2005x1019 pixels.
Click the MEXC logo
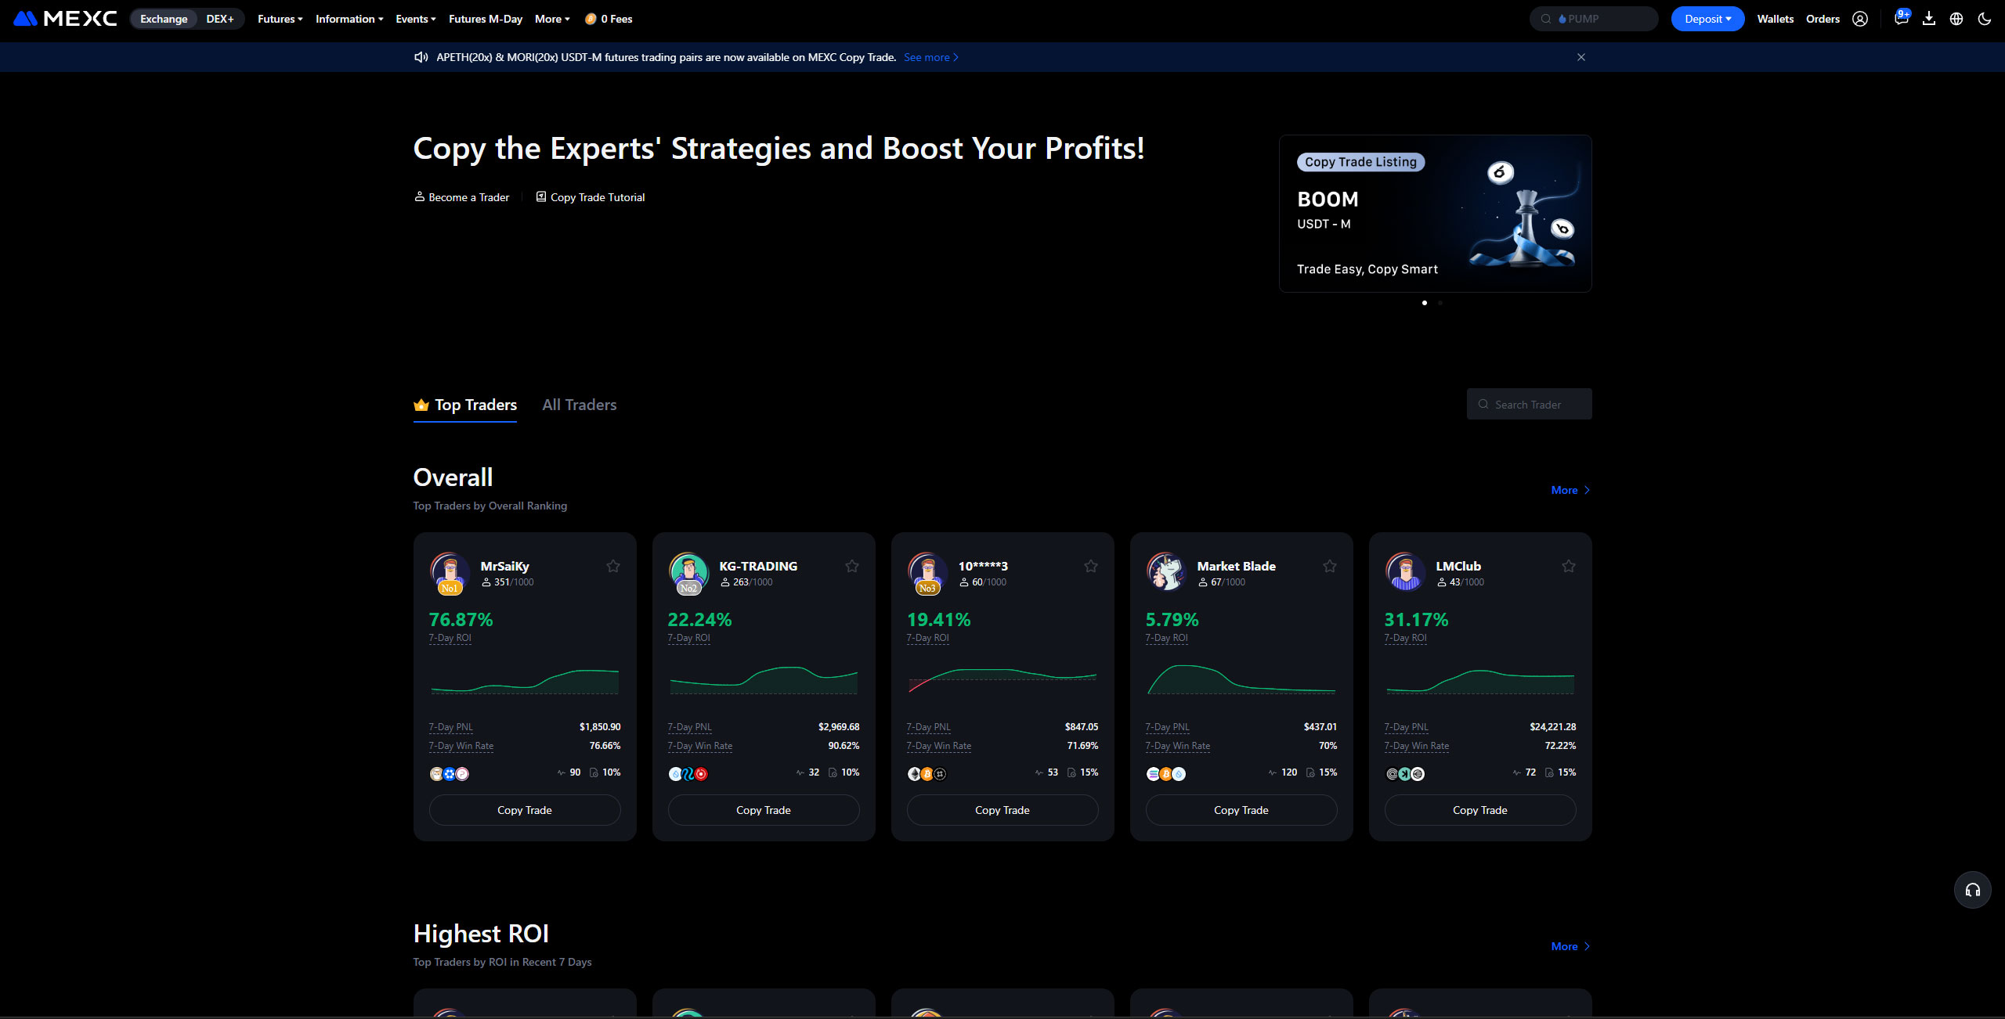click(65, 19)
